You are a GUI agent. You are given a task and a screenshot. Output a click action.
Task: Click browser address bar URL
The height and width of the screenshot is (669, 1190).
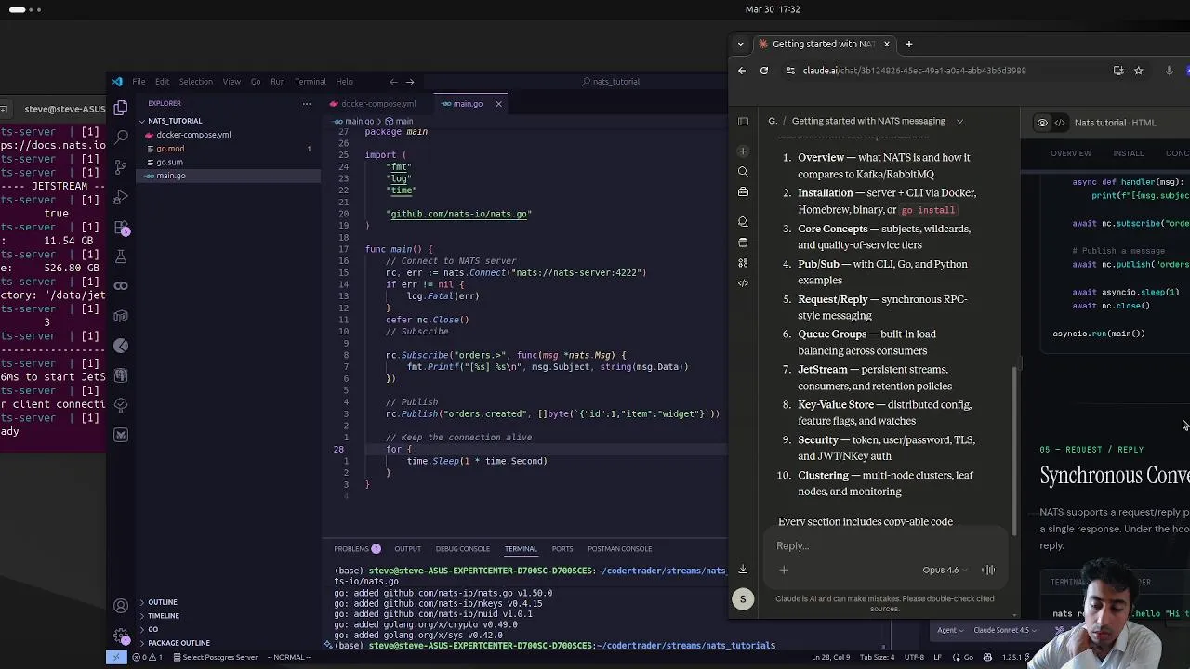pos(914,71)
